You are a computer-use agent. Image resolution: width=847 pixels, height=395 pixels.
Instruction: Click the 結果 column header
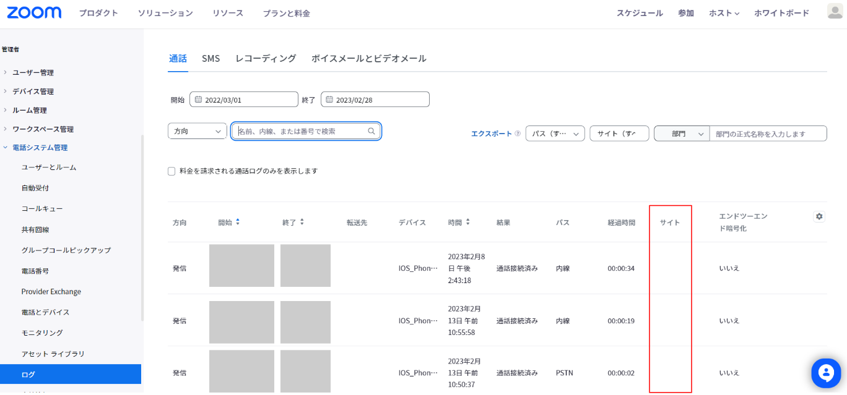tap(503, 223)
